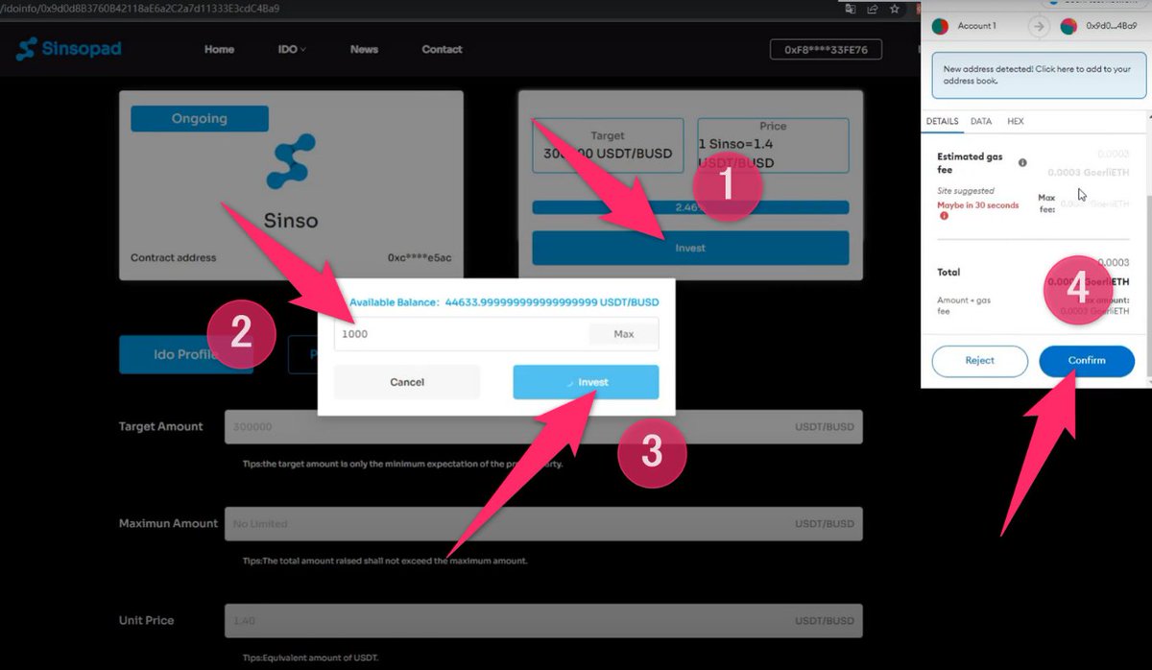
Task: Click the New address detected notice
Action: tap(1038, 75)
